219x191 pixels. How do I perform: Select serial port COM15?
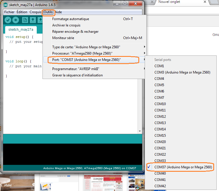181,135
